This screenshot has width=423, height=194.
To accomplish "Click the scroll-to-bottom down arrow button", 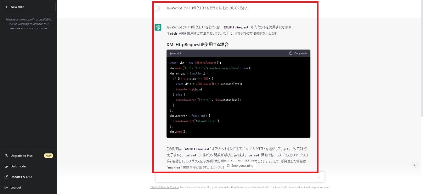I will tap(415, 165).
